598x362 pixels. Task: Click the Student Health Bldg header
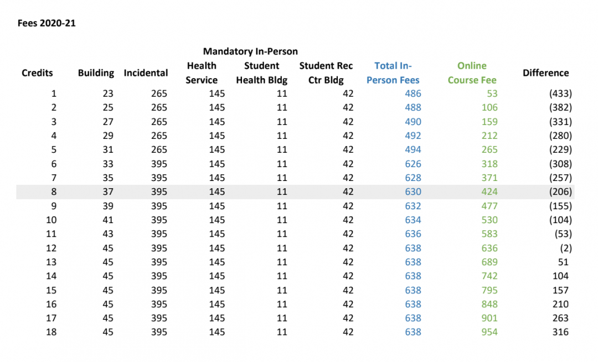click(x=262, y=73)
